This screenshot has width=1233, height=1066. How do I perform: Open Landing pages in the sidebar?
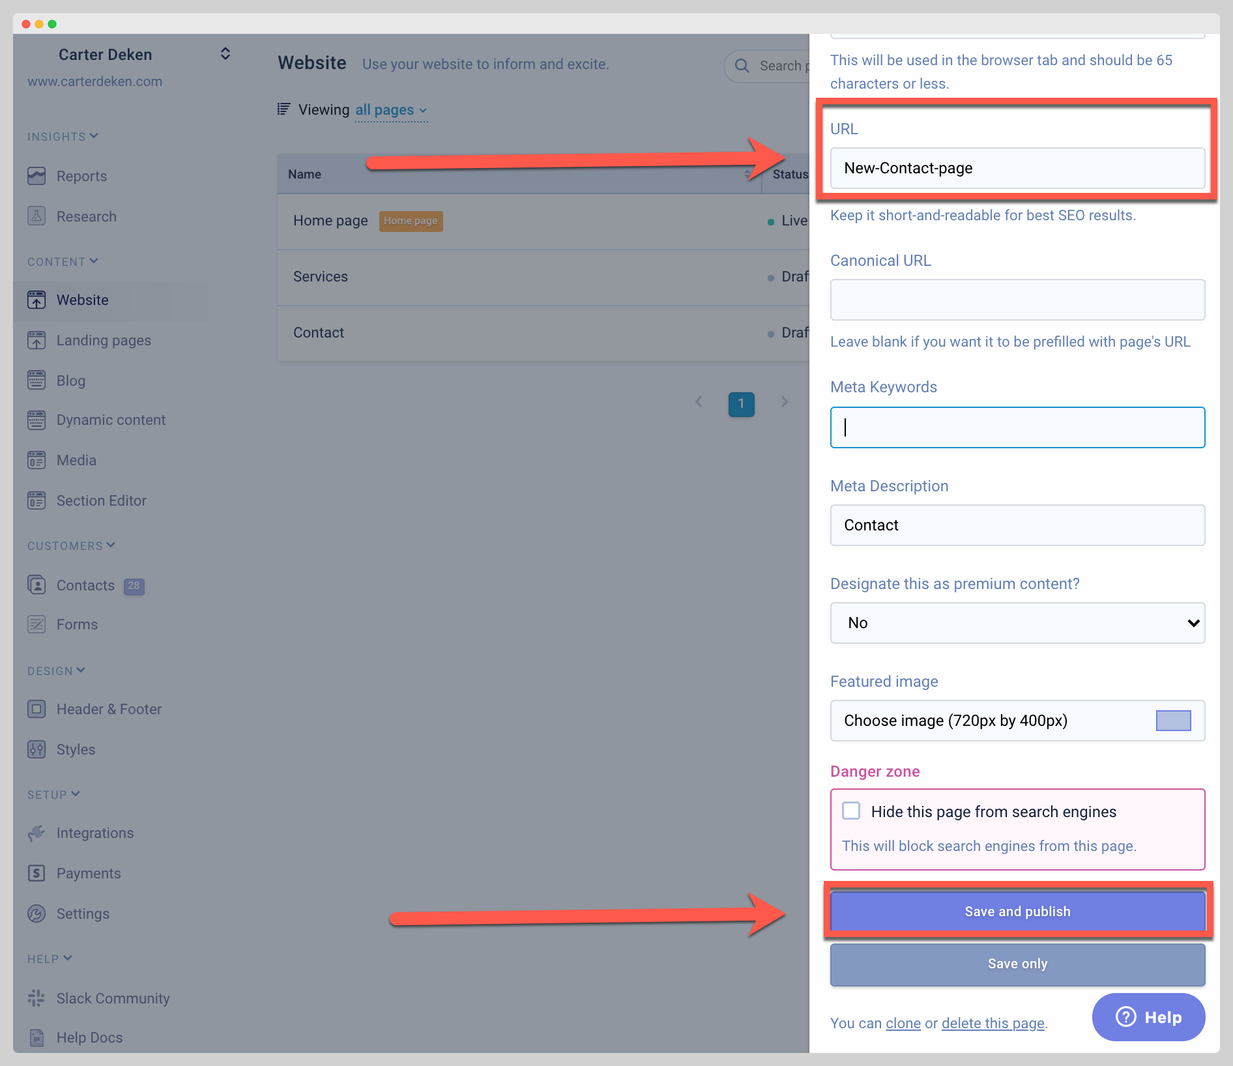[x=104, y=340]
